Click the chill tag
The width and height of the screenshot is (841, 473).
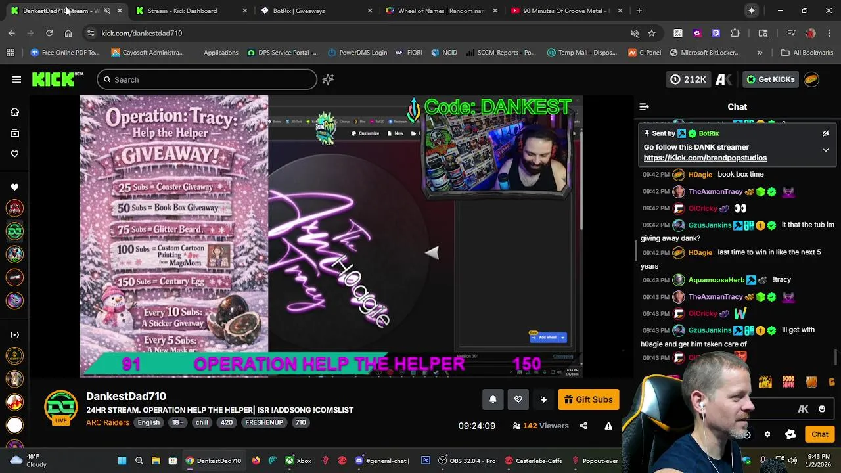(x=202, y=422)
